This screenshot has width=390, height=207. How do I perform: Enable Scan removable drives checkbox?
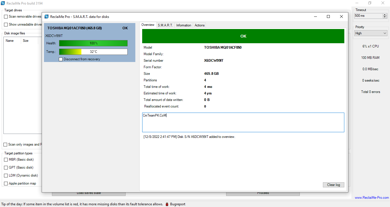6,17
